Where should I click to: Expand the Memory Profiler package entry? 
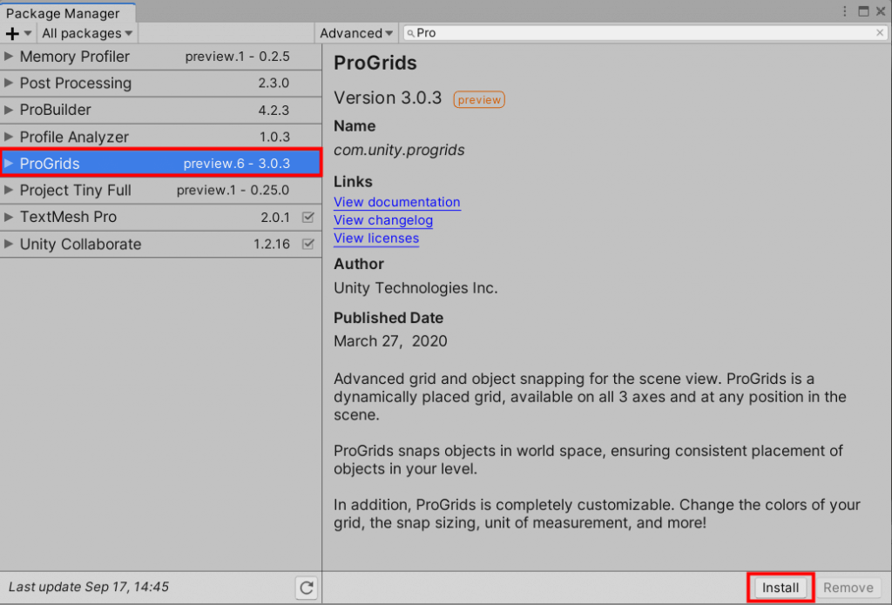point(8,57)
